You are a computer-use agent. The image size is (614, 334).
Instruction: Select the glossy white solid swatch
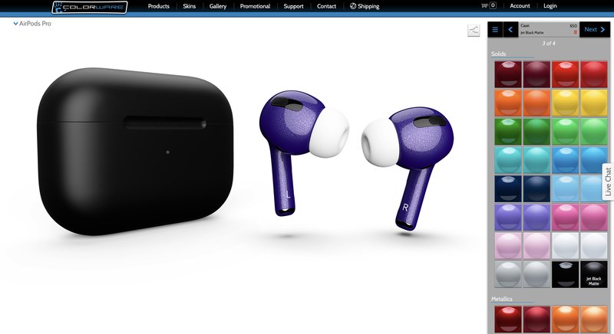[565, 246]
